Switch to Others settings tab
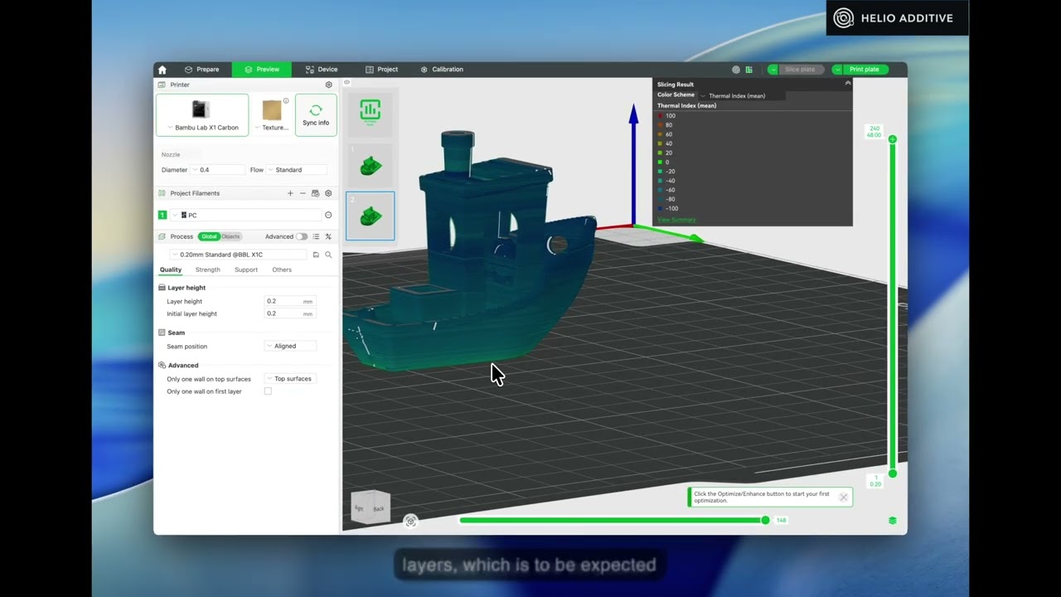This screenshot has width=1061, height=597. coord(282,269)
